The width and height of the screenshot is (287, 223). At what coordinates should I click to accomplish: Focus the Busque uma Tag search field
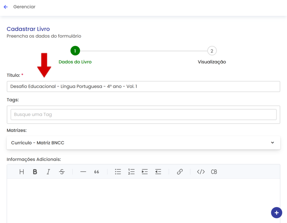[143, 115]
